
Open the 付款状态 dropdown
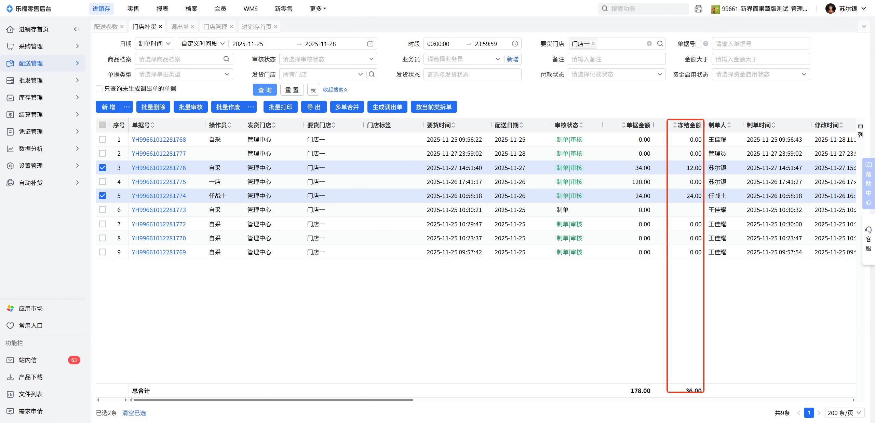tap(616, 74)
